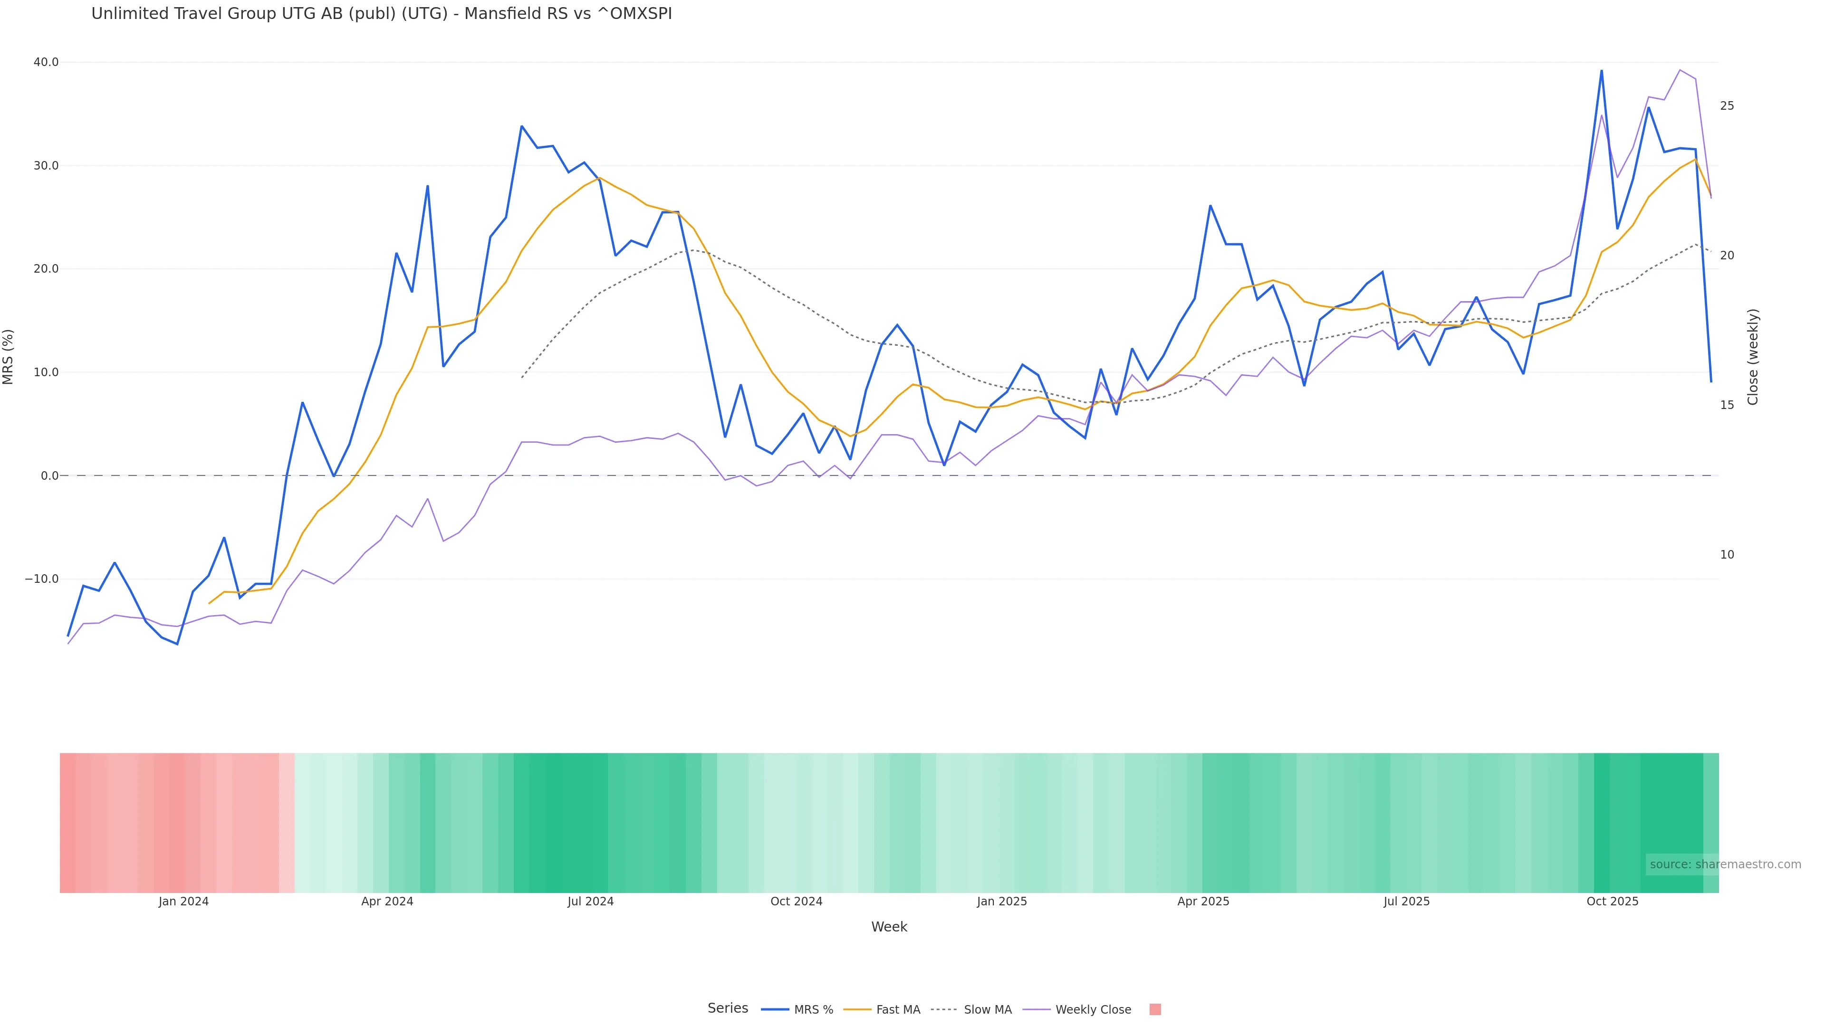Viewport: 1825px width, 1026px height.
Task: Click the Jul 2024 axis tick label
Action: click(x=590, y=902)
